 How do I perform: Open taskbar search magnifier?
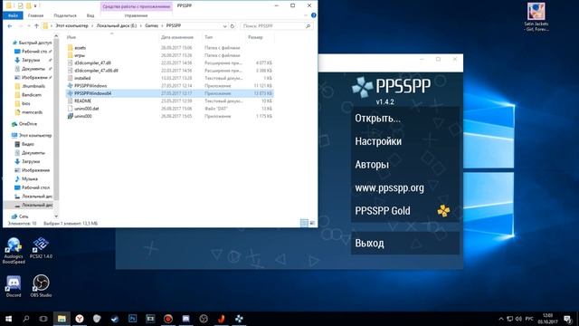(x=26, y=319)
